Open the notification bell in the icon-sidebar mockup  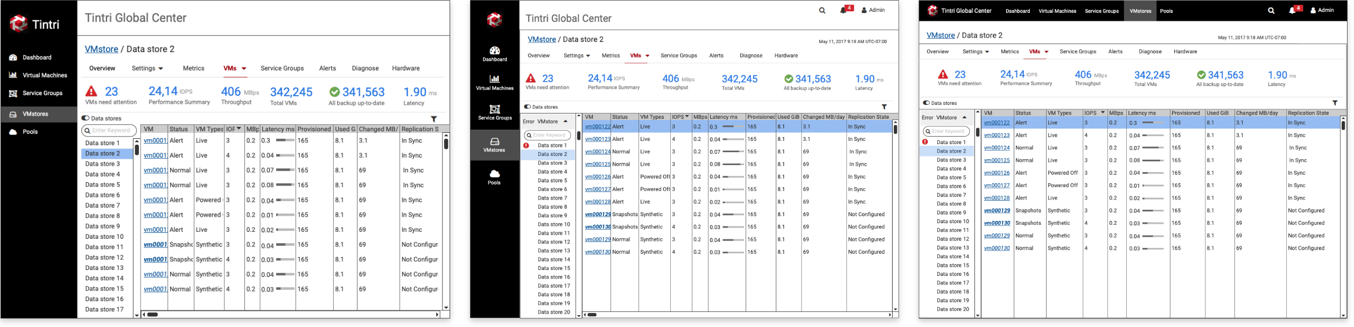tap(843, 10)
